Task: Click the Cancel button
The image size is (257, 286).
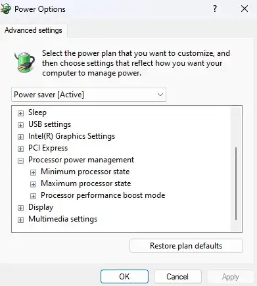Action: 177,277
